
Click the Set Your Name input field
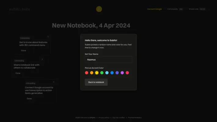click(108, 59)
